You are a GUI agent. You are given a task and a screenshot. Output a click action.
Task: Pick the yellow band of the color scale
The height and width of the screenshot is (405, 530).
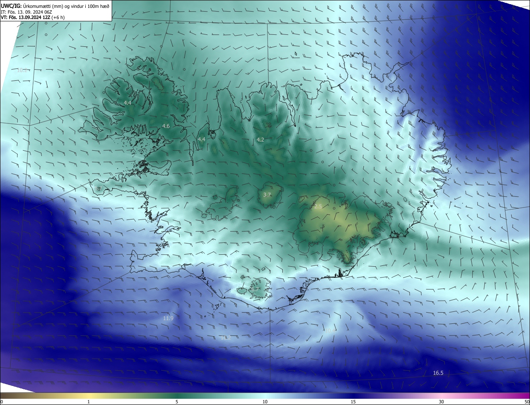89,396
